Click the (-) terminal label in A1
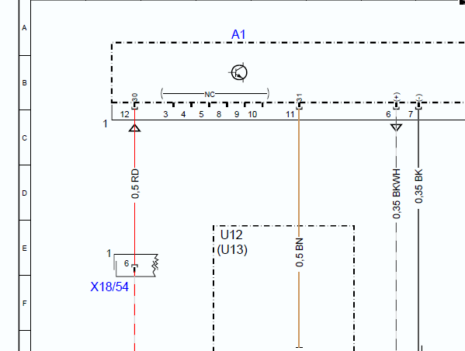 tap(418, 97)
